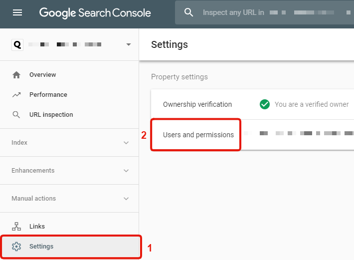The width and height of the screenshot is (354, 260).
Task: Click the magnifier icon beside URL inspection
Action: point(16,115)
